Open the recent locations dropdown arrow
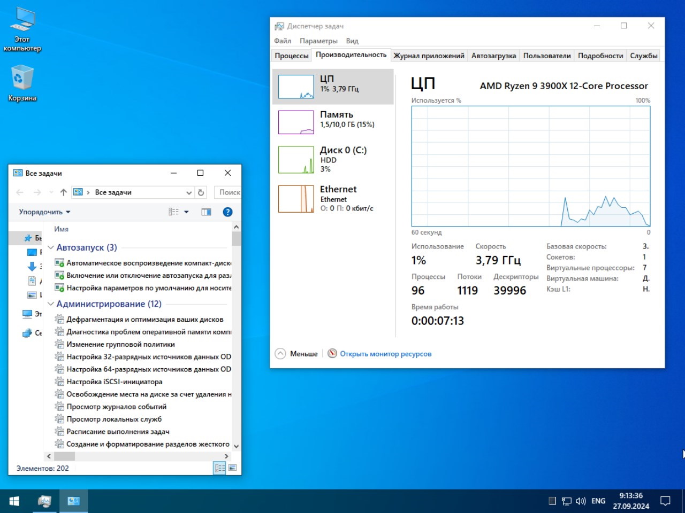This screenshot has height=513, width=685. point(51,192)
